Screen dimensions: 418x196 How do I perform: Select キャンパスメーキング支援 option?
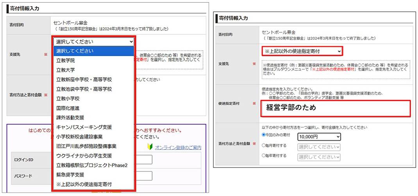84,127
